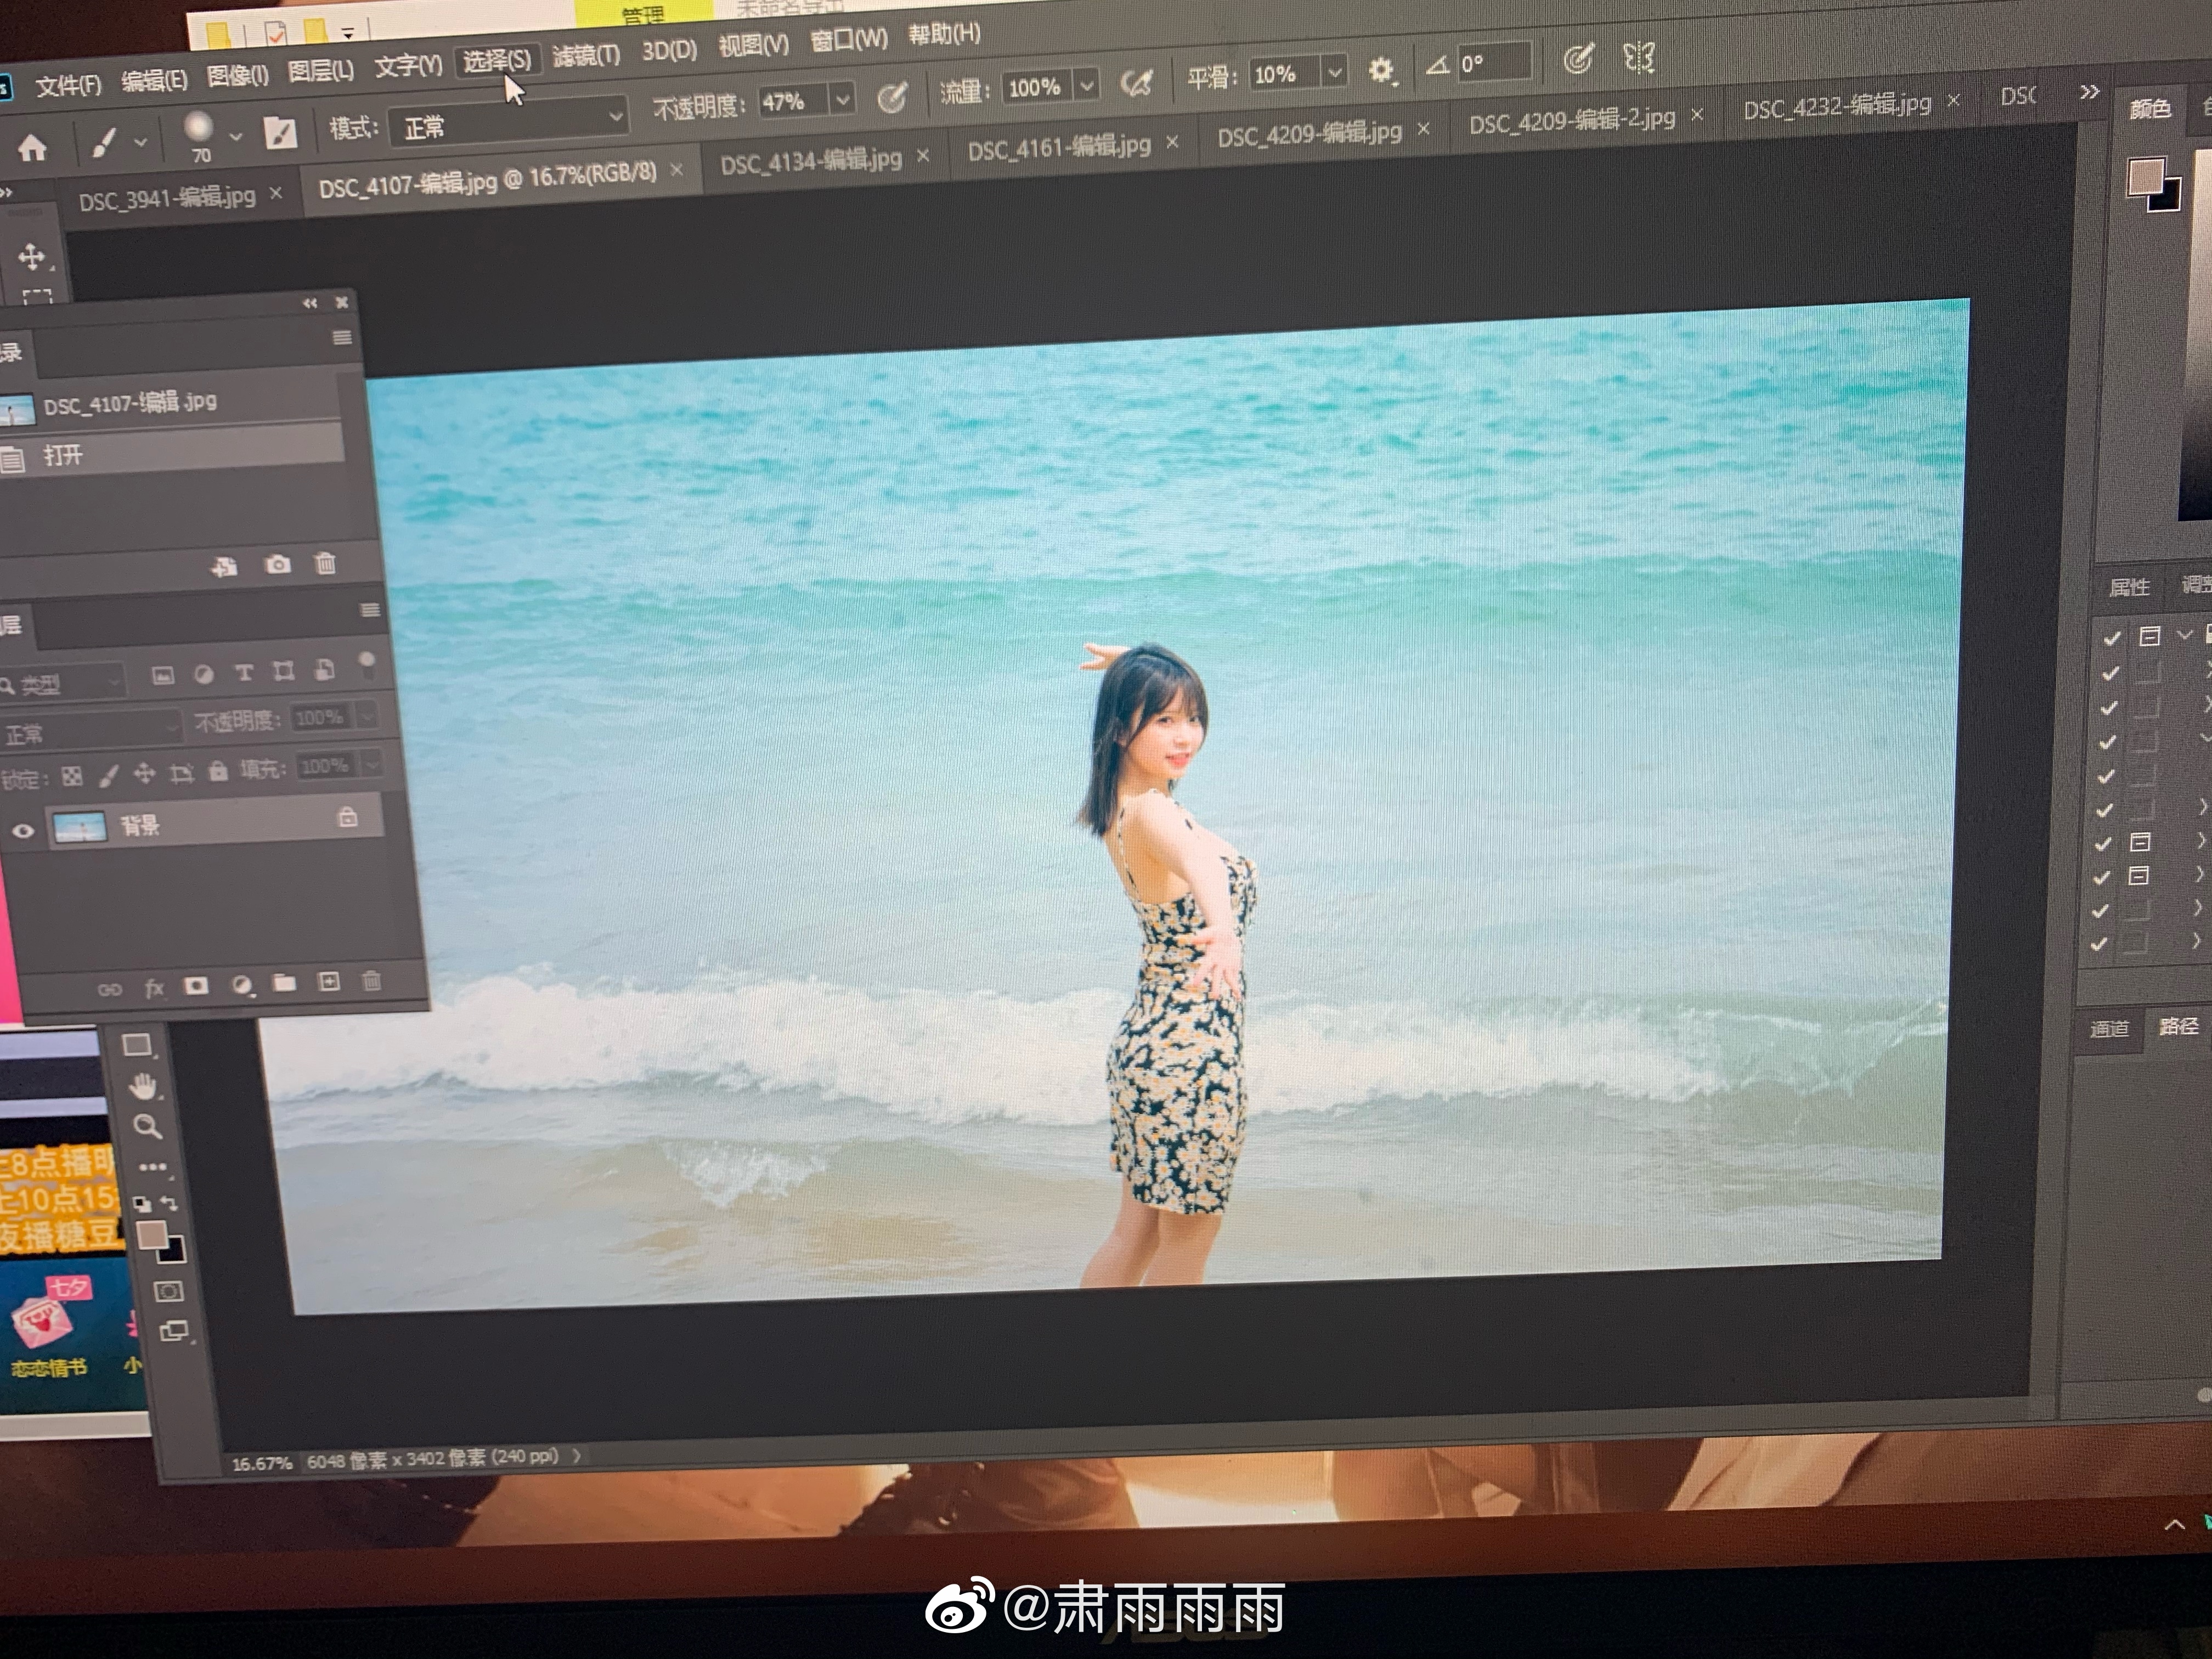The height and width of the screenshot is (1659, 2212).
Task: Switch to the 路径 panel tab
Action: pos(2178,1026)
